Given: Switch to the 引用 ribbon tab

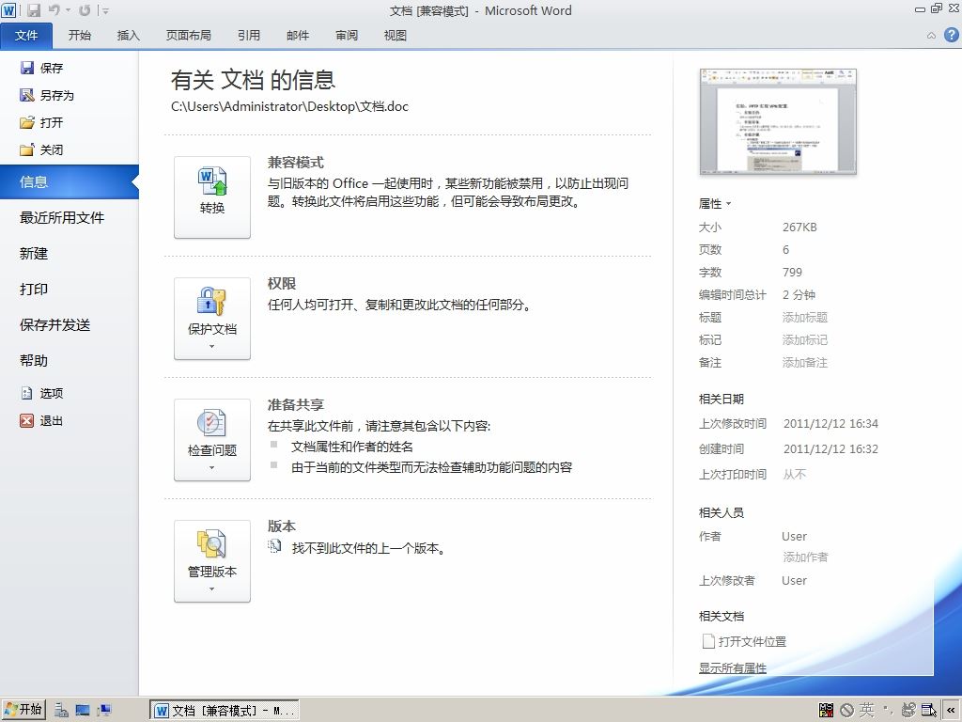Looking at the screenshot, I should pos(248,36).
